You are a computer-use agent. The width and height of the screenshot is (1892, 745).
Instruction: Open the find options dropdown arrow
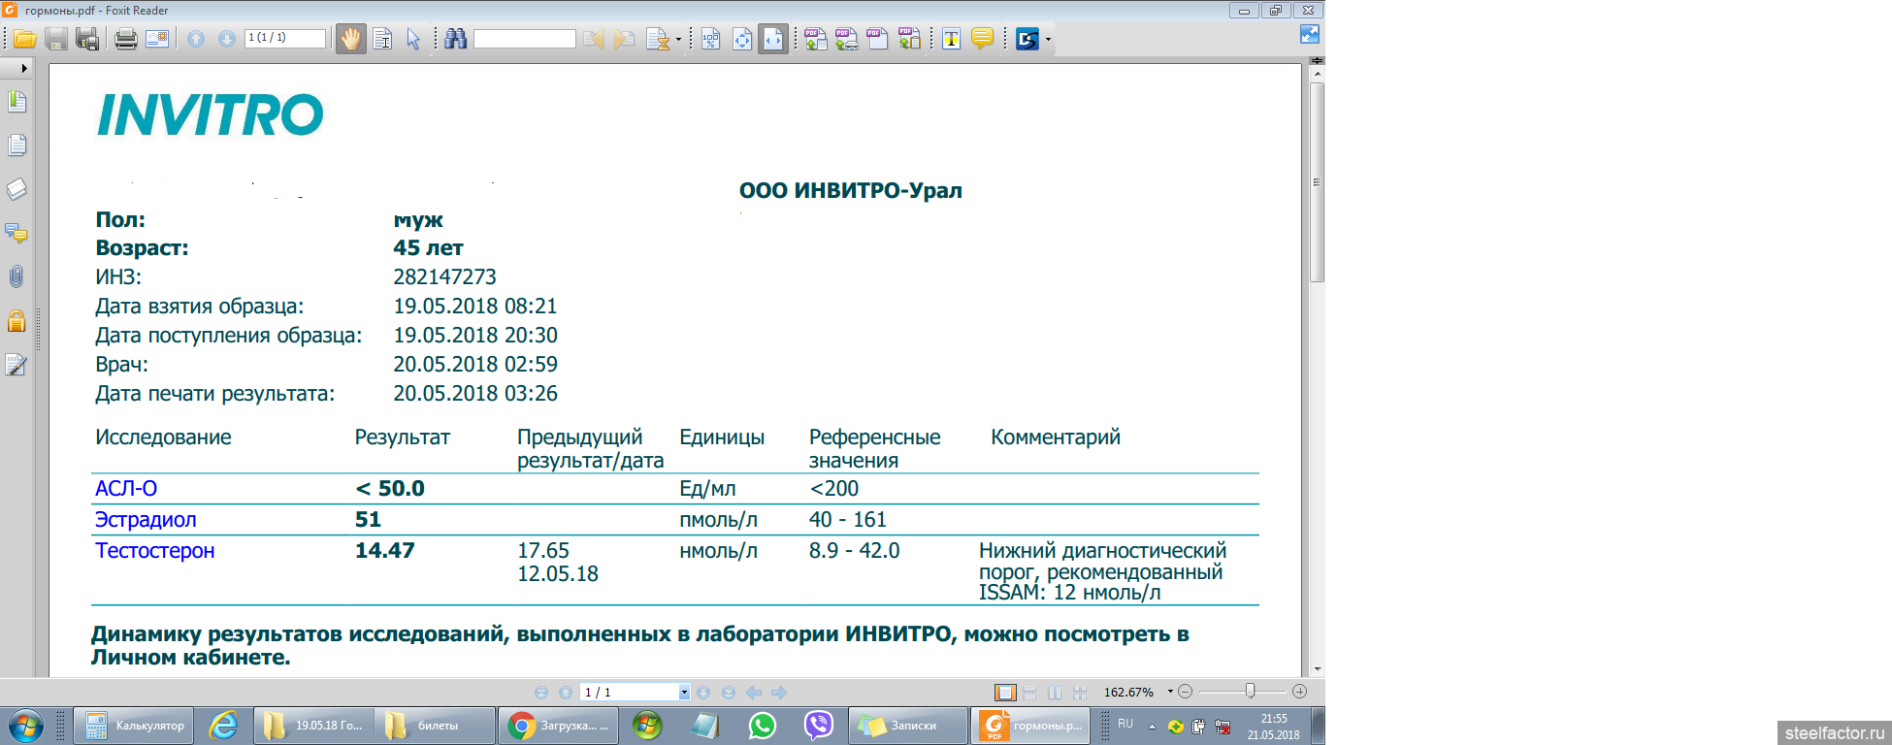pos(677,40)
